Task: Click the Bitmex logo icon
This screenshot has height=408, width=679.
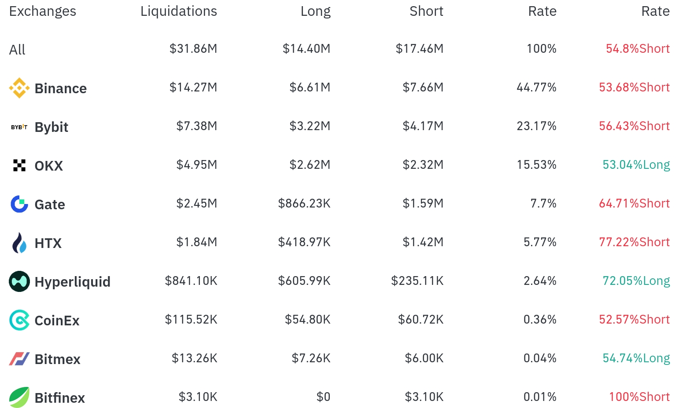Action: point(19,359)
